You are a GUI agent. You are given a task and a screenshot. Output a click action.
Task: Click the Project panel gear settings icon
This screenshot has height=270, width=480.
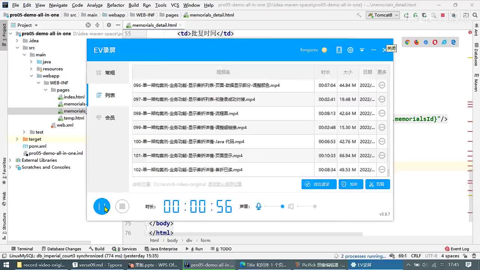click(x=109, y=25)
